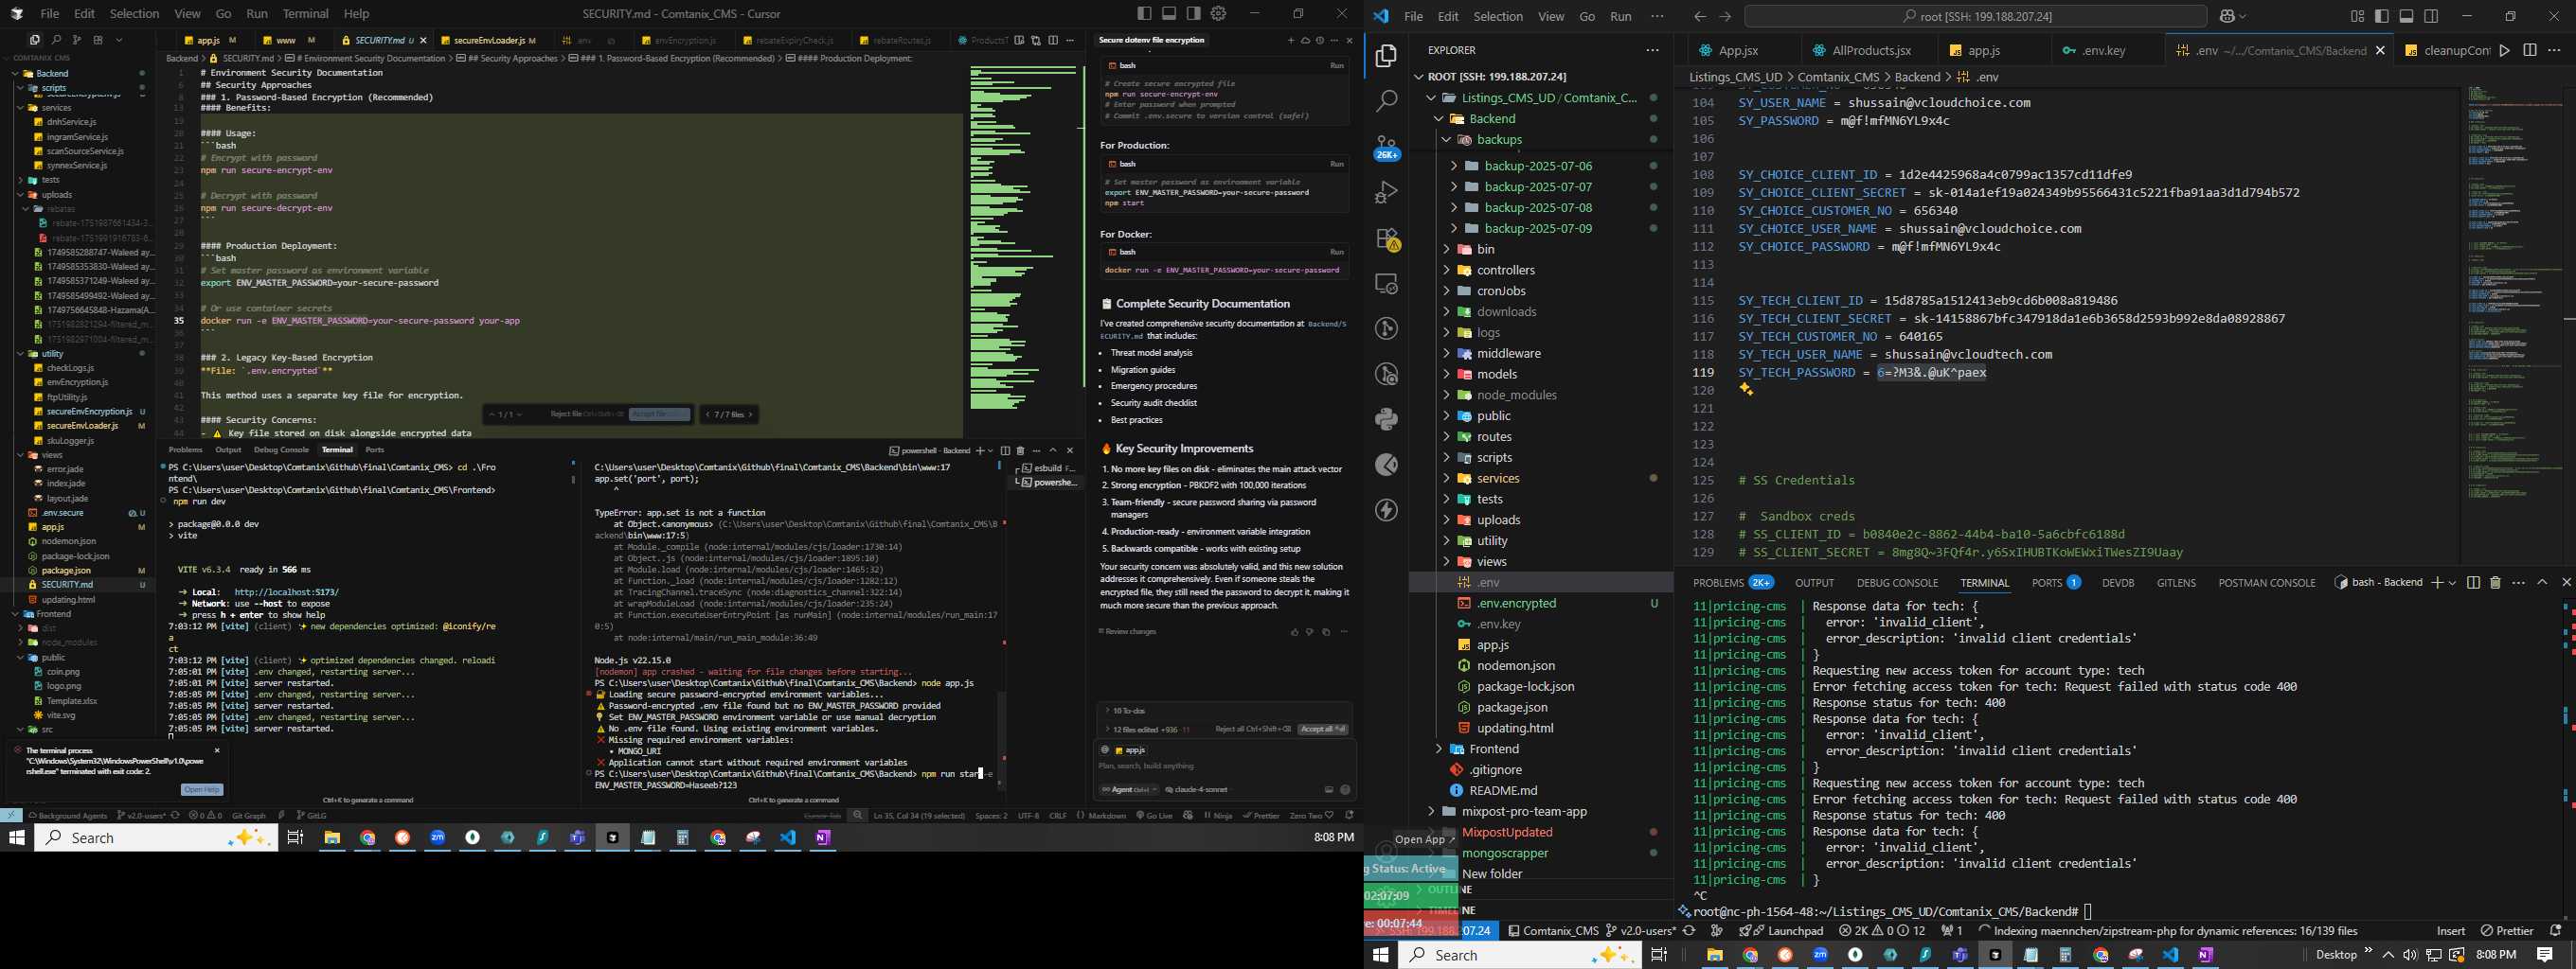
Task: Open POSTMAN CONSOLE tab
Action: pos(2267,582)
